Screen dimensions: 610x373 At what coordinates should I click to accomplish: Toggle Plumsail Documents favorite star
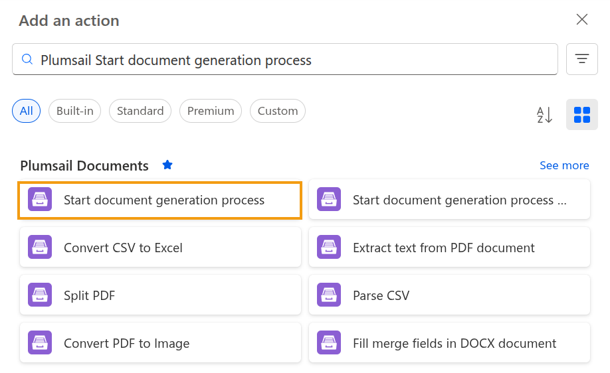(x=167, y=165)
